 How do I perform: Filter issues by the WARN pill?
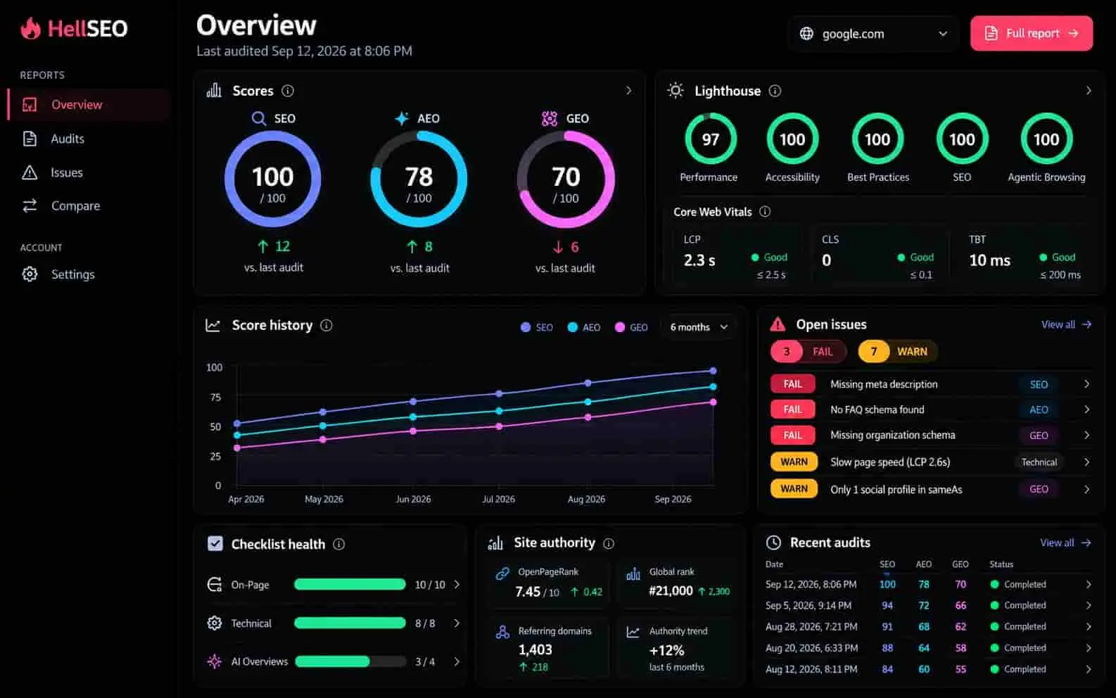897,351
